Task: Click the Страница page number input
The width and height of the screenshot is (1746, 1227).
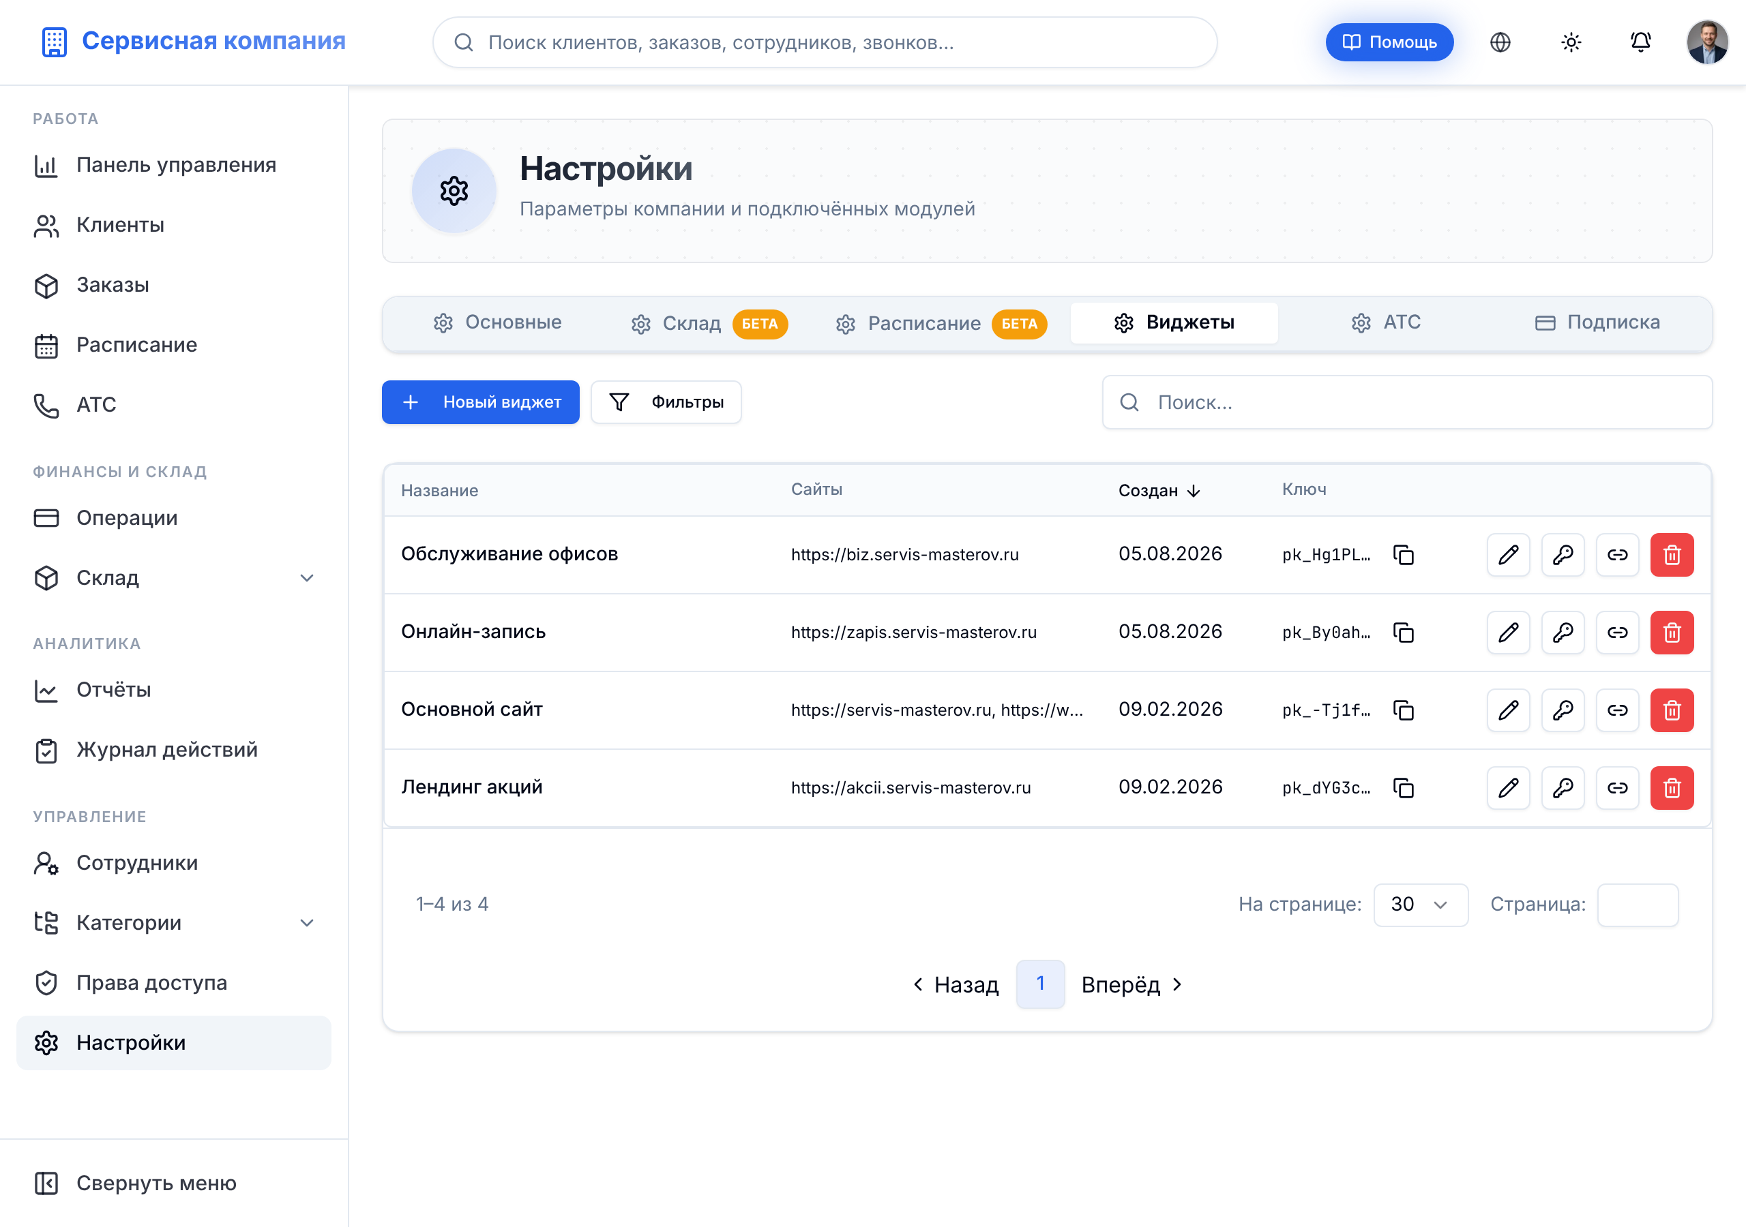Action: click(x=1638, y=905)
